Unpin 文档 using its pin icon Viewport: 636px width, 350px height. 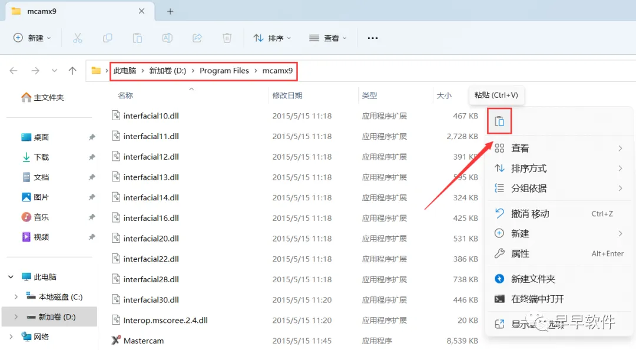[92, 177]
